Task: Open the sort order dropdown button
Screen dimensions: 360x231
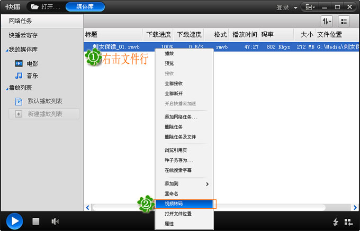Action: pyautogui.click(x=327, y=22)
